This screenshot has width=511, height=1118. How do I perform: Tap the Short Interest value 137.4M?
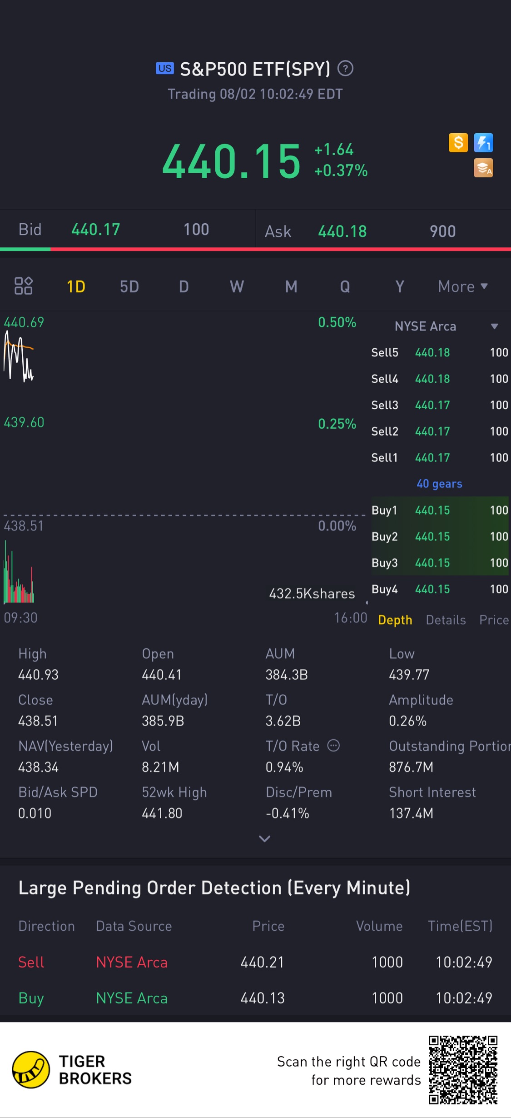411,813
